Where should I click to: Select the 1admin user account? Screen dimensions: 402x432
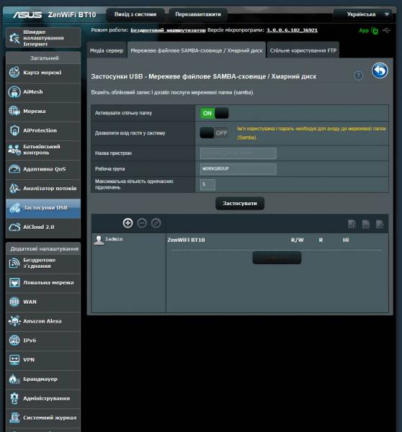pyautogui.click(x=108, y=239)
